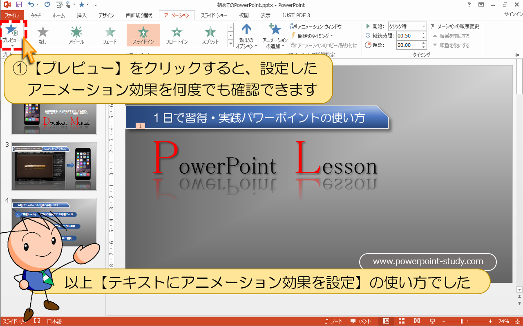Choose the スライドイン animation effect

[x=143, y=35]
